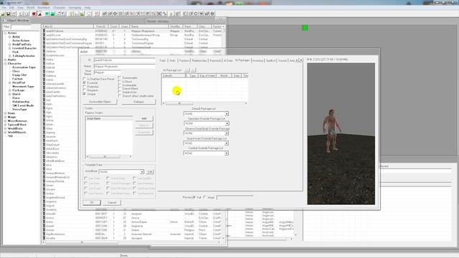Click OK in the Actor dialog
The image size is (459, 258).
click(x=92, y=202)
